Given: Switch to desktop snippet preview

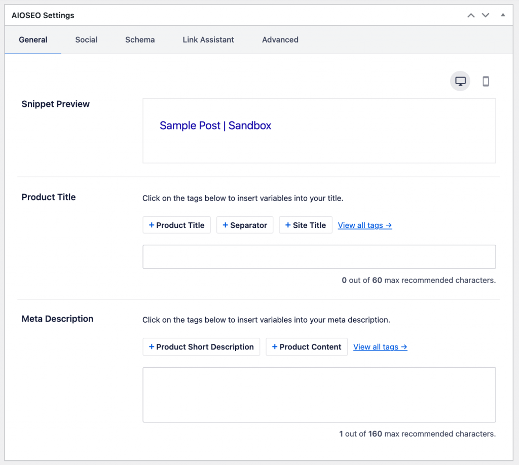Looking at the screenshot, I should [460, 81].
